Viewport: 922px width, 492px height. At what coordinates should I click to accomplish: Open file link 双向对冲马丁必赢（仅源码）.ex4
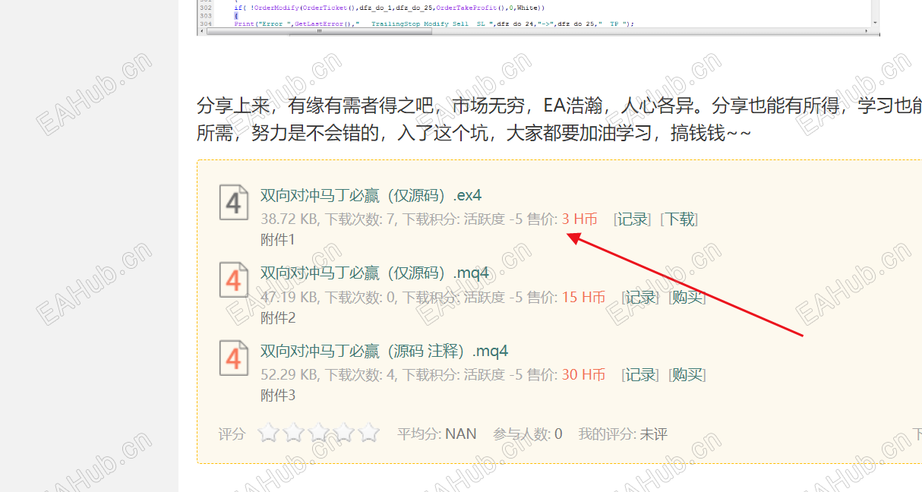[x=371, y=195]
